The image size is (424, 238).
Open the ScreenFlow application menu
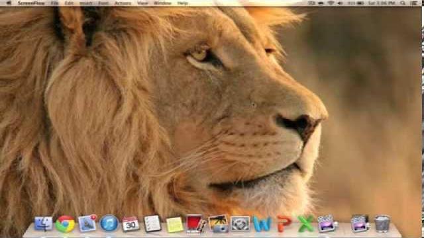pos(31,3)
